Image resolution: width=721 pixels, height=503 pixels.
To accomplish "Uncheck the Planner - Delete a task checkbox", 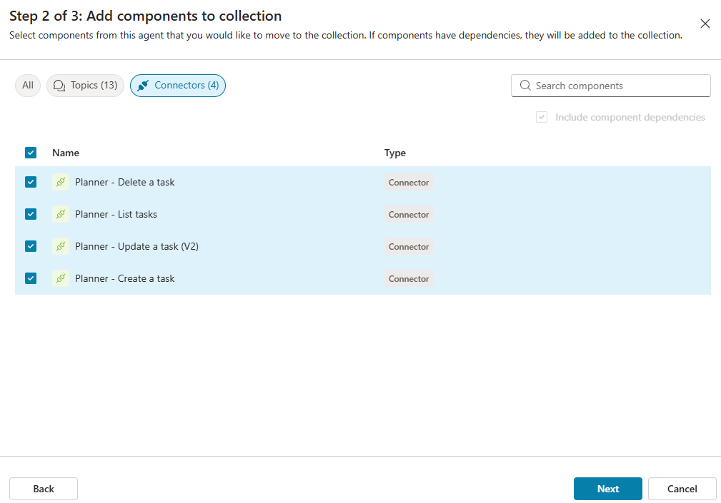I will [31, 182].
